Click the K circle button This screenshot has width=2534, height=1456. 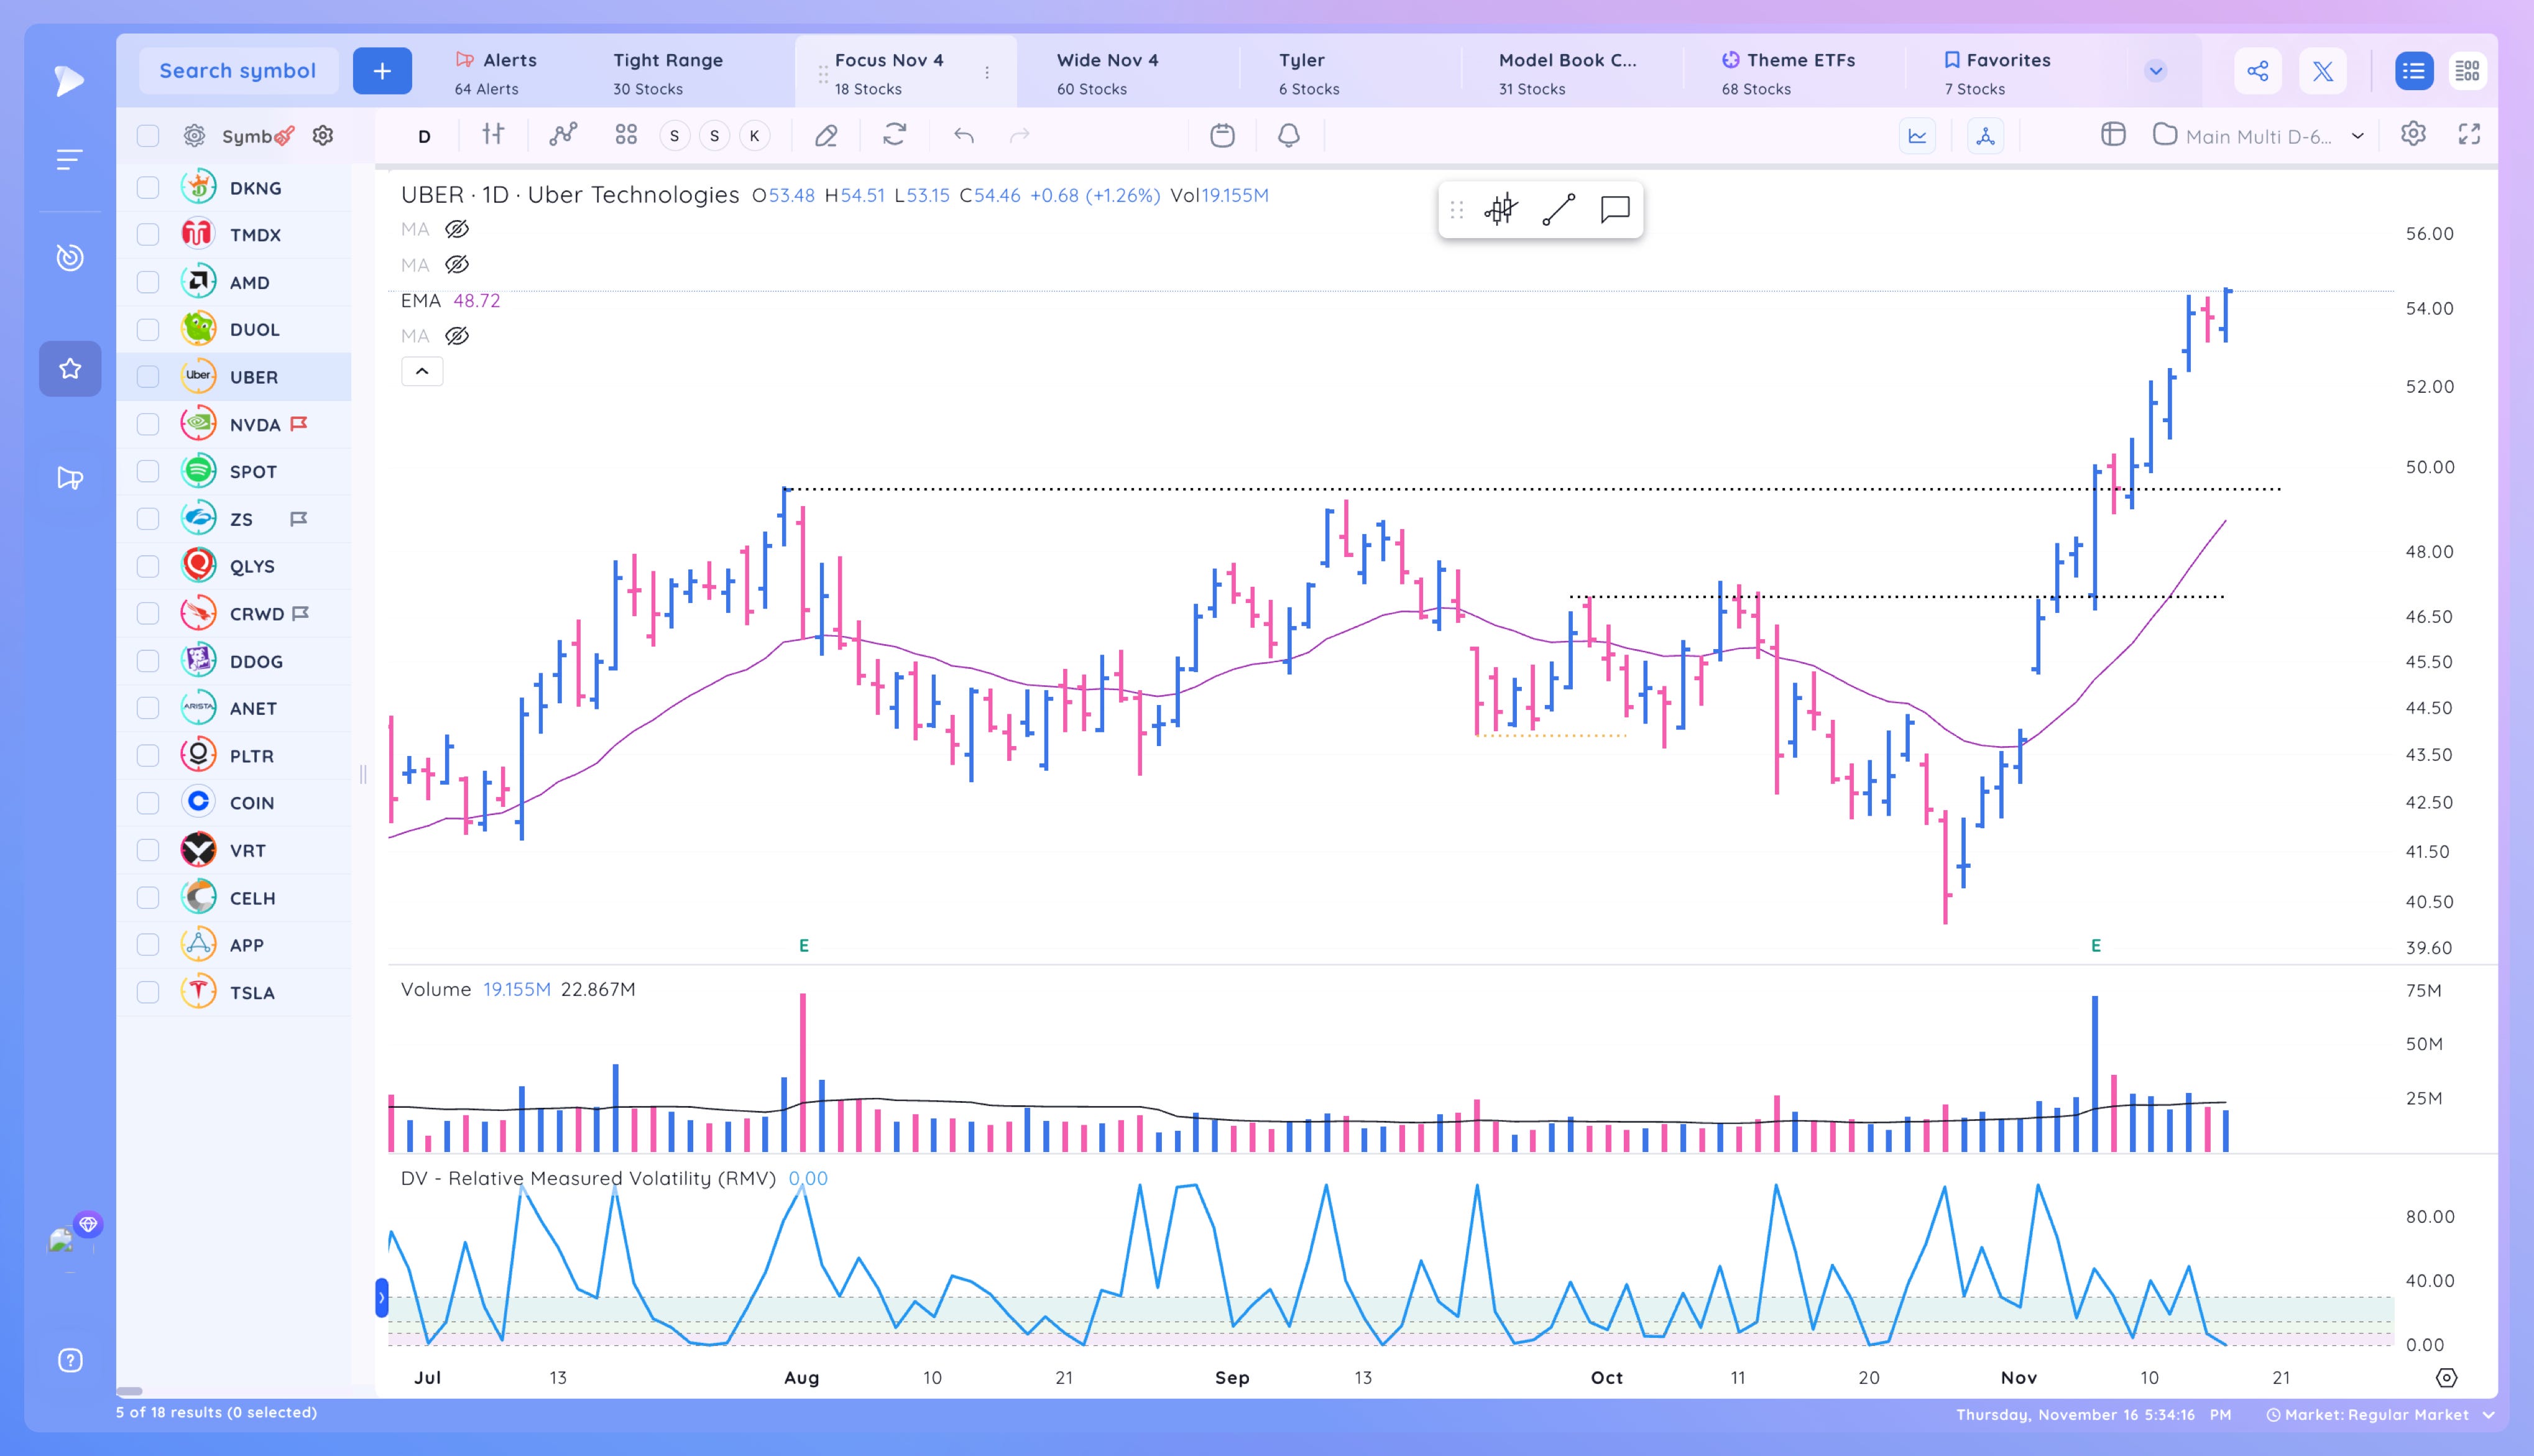(755, 135)
